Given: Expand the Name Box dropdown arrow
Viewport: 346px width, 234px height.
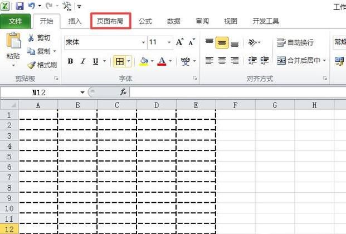Looking at the screenshot, I should point(82,92).
